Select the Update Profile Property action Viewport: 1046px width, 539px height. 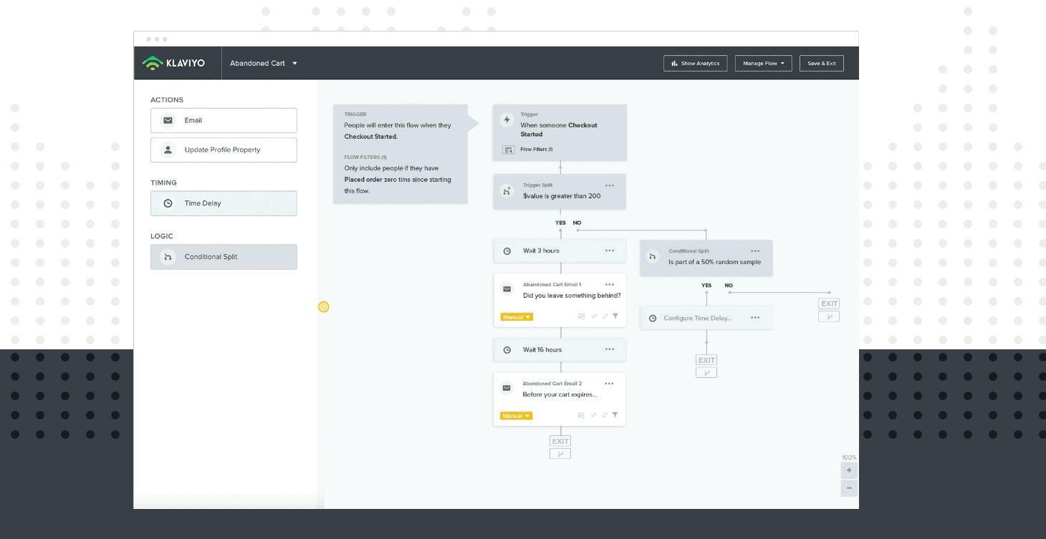[224, 150]
